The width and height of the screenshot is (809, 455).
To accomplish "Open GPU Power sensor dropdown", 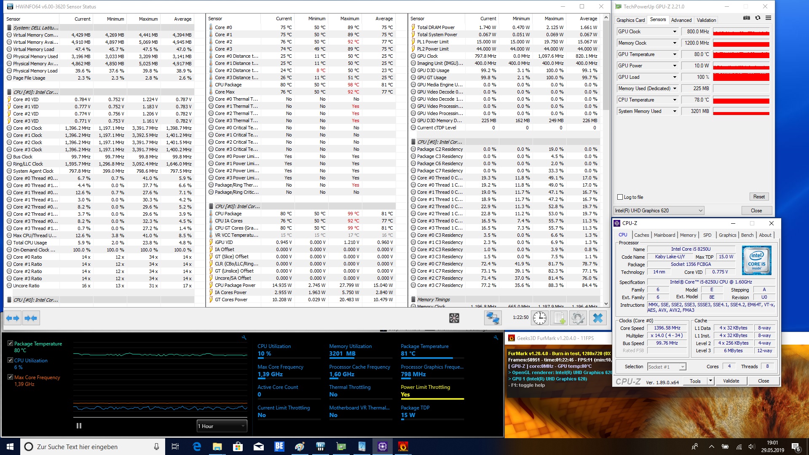I will (x=675, y=66).
